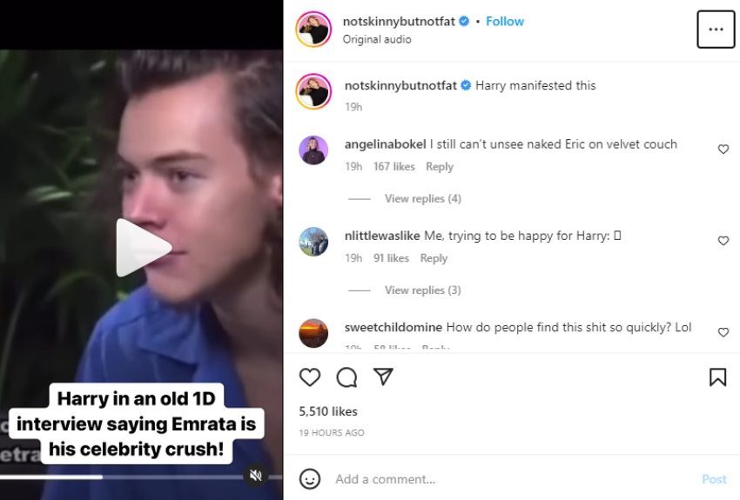Share post via paper plane icon
Image resolution: width=740 pixels, height=500 pixels.
pos(383,377)
